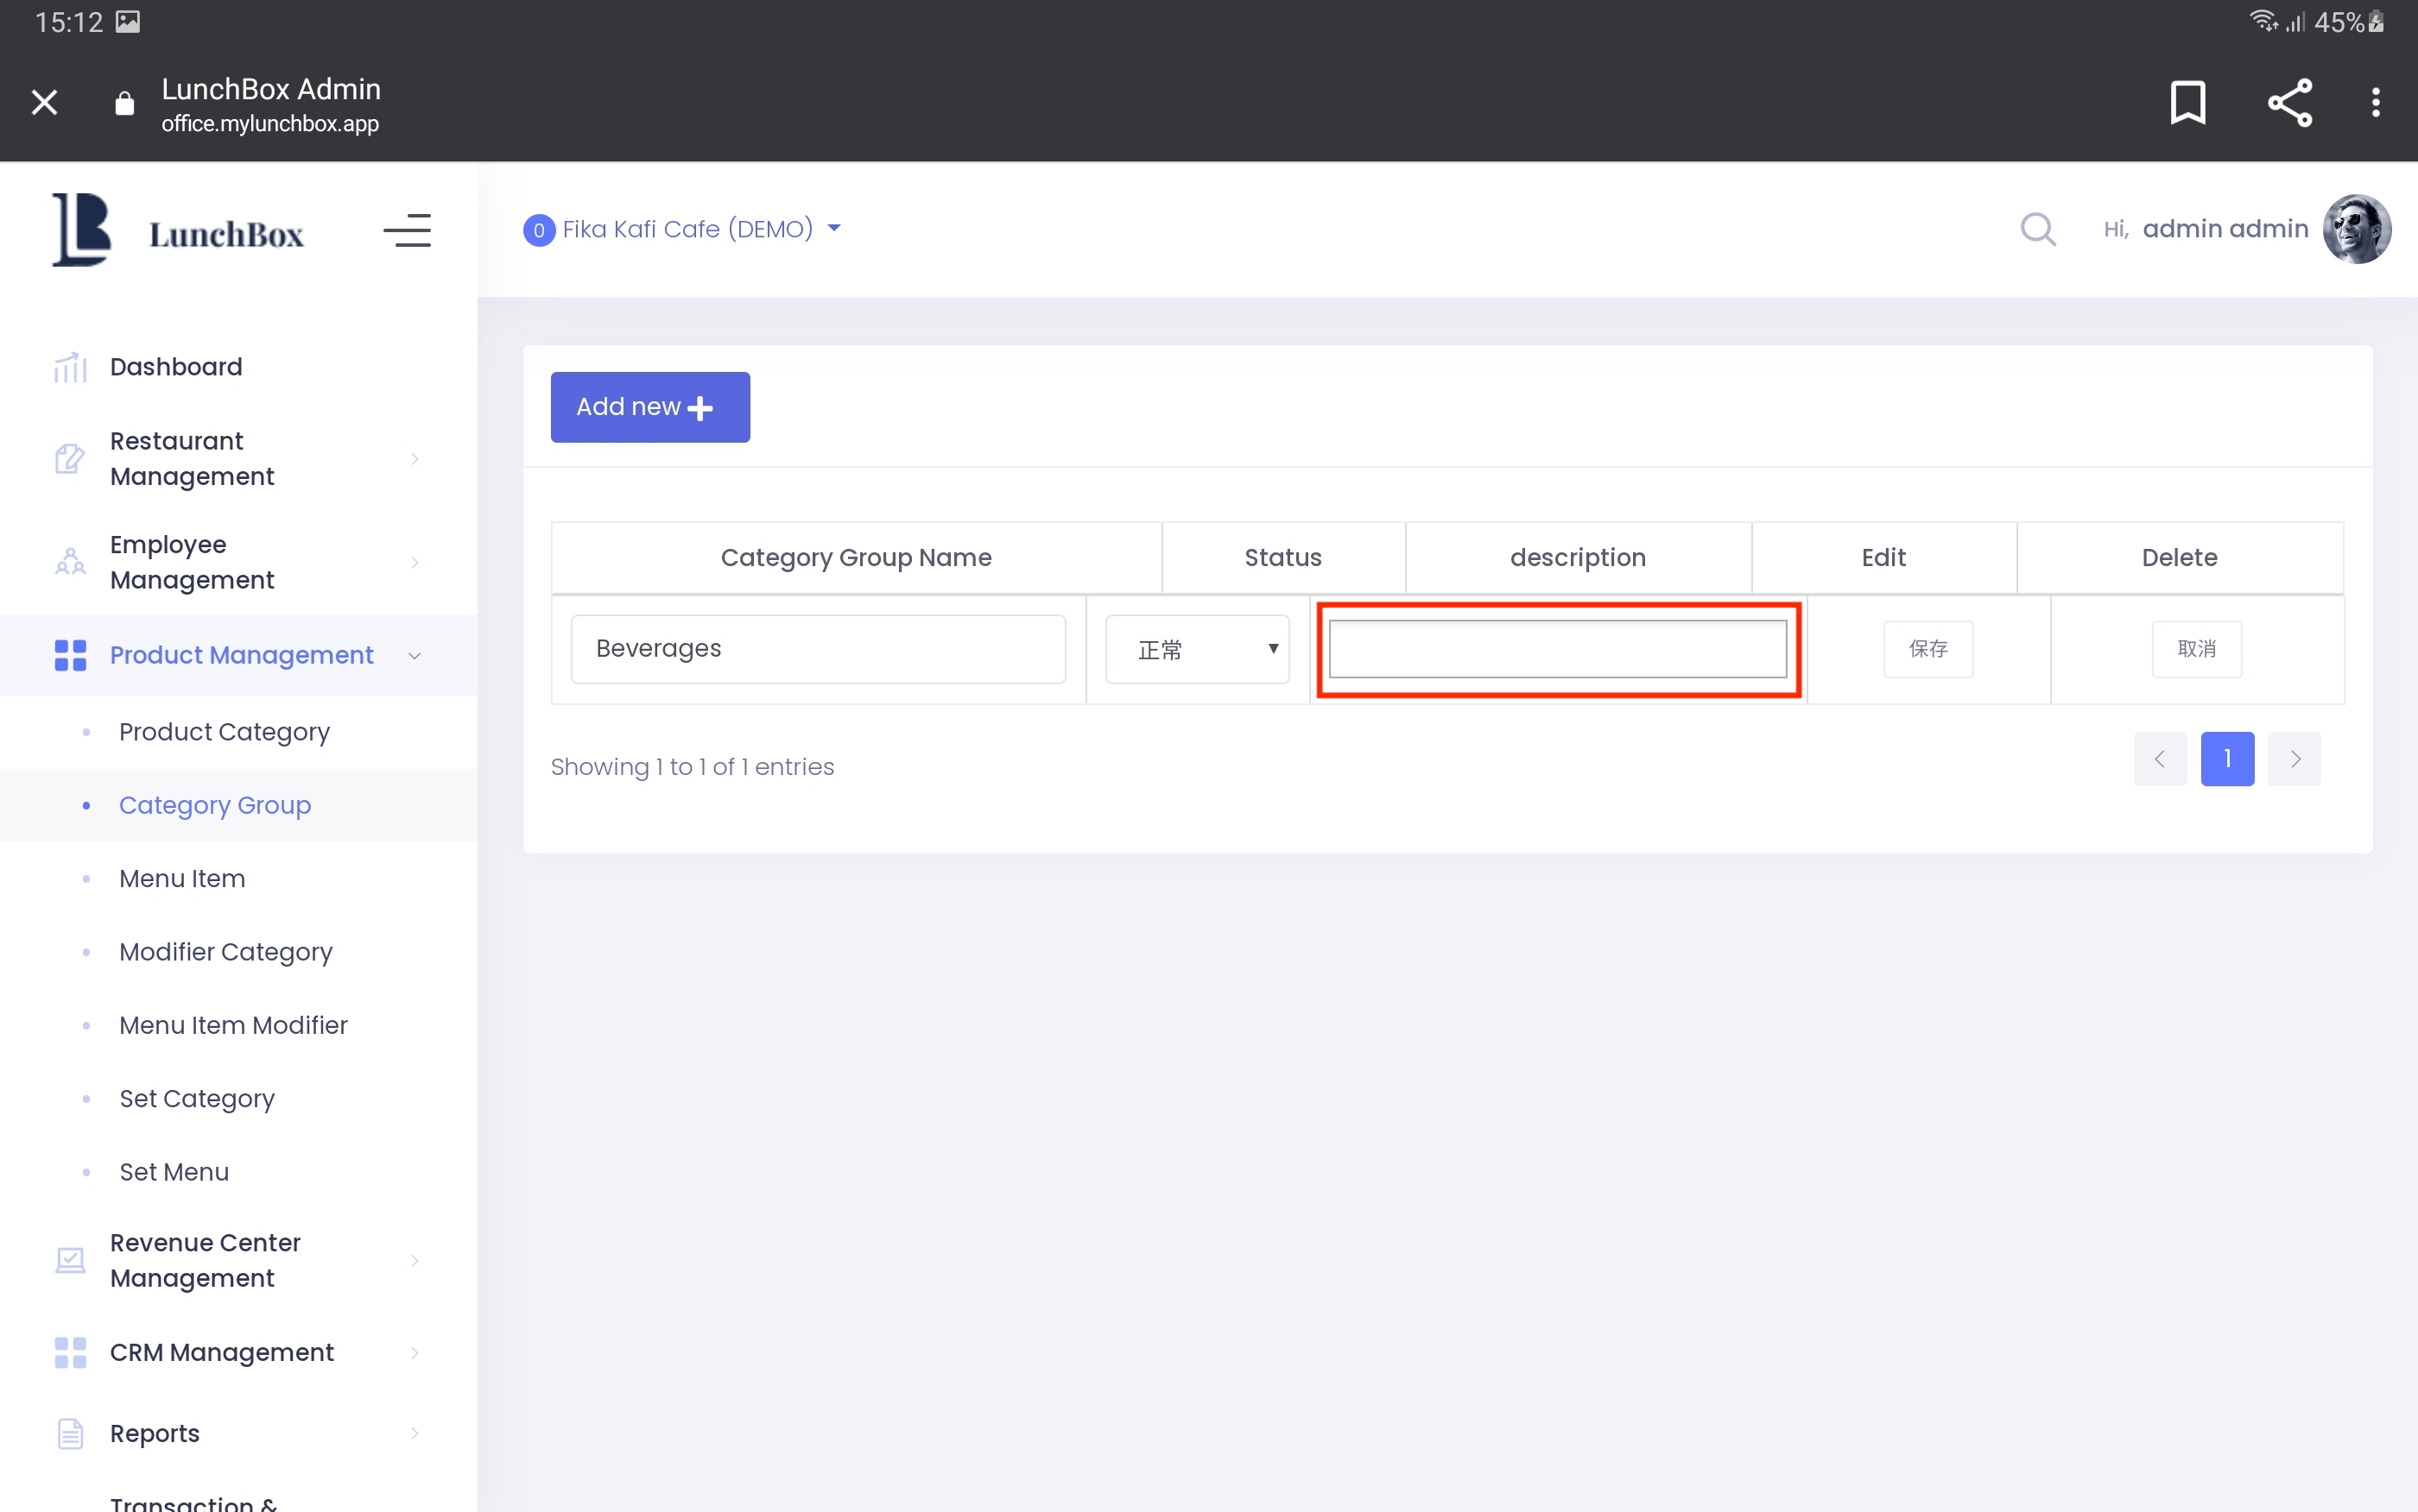
Task: Click the LunchBox logo
Action: click(x=178, y=231)
